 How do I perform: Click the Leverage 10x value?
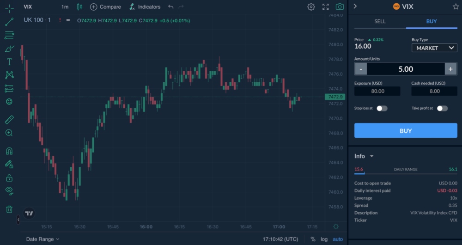(454, 198)
